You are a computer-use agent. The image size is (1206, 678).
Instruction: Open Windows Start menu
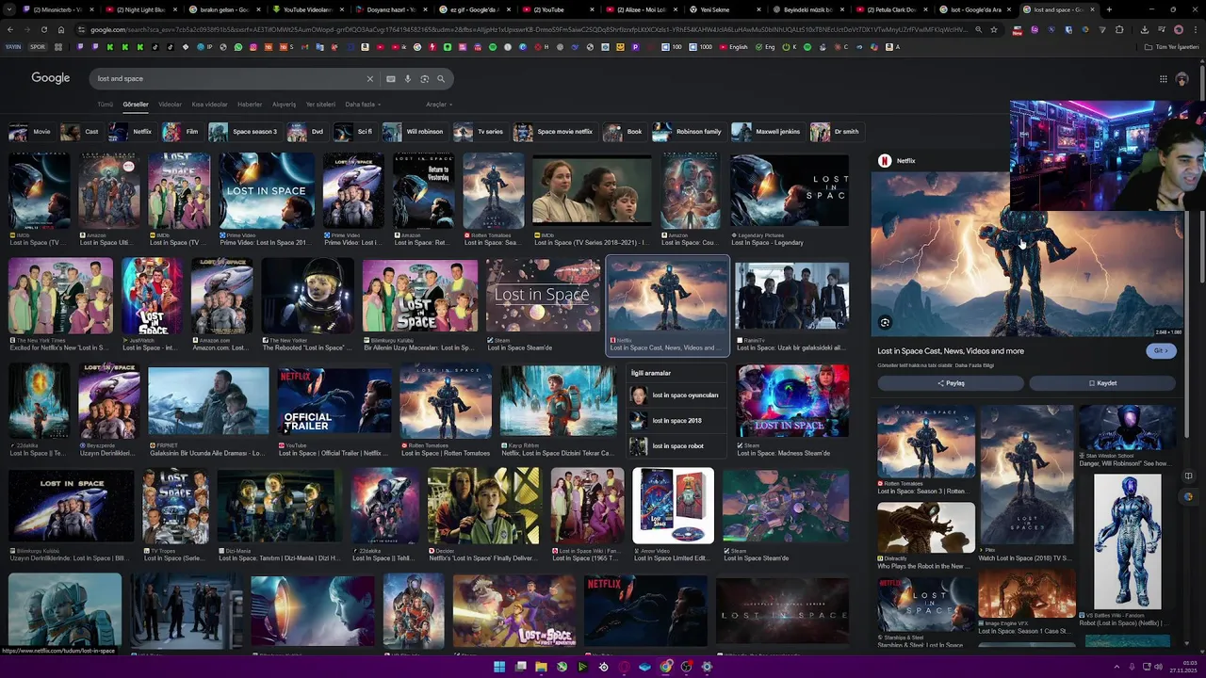[x=499, y=667]
